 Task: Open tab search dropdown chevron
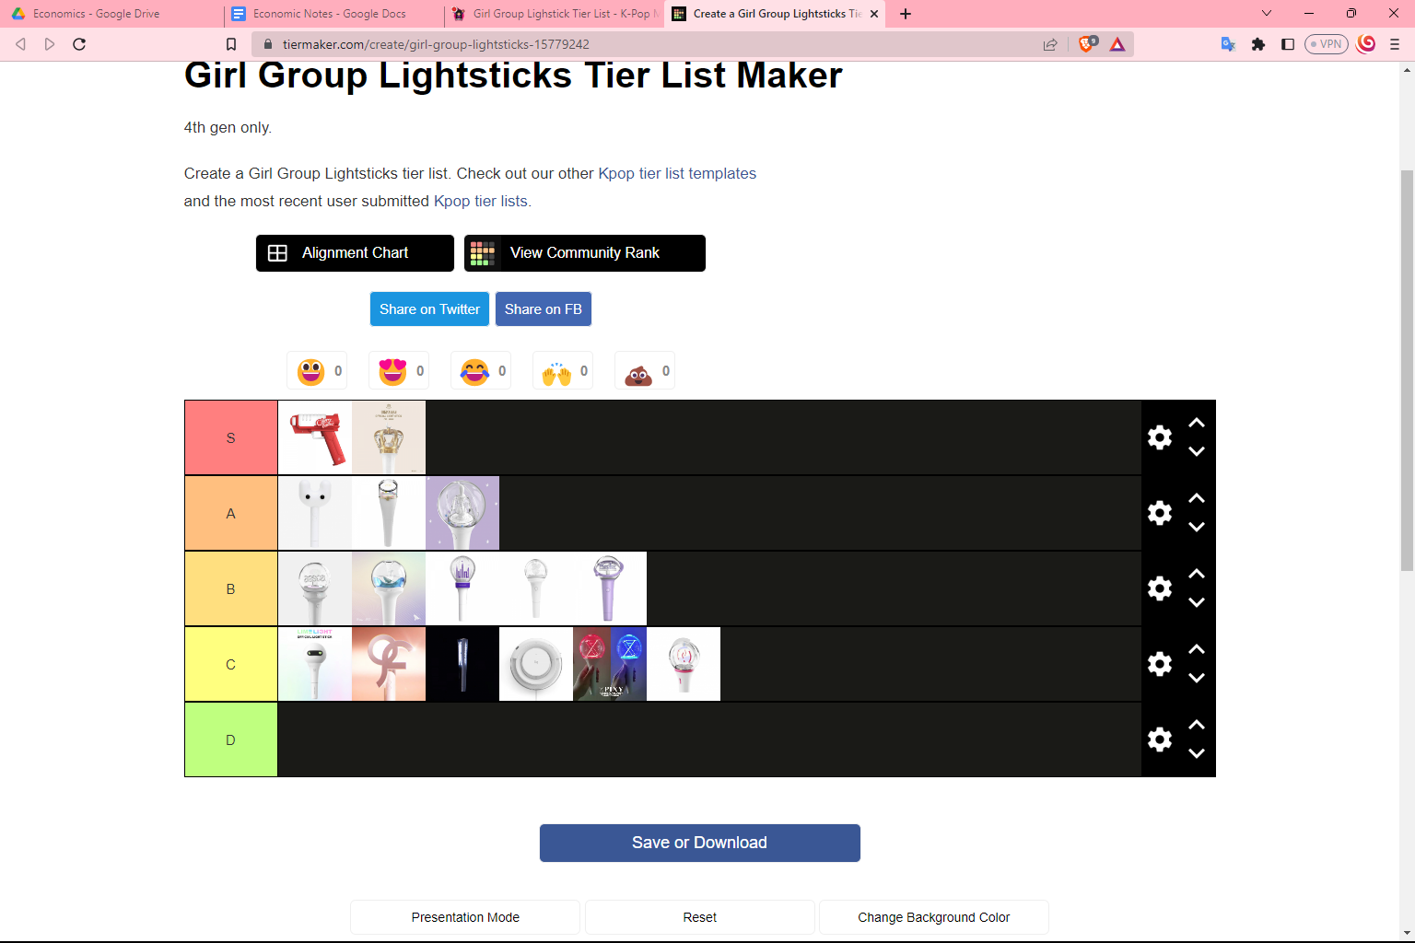[1267, 14]
